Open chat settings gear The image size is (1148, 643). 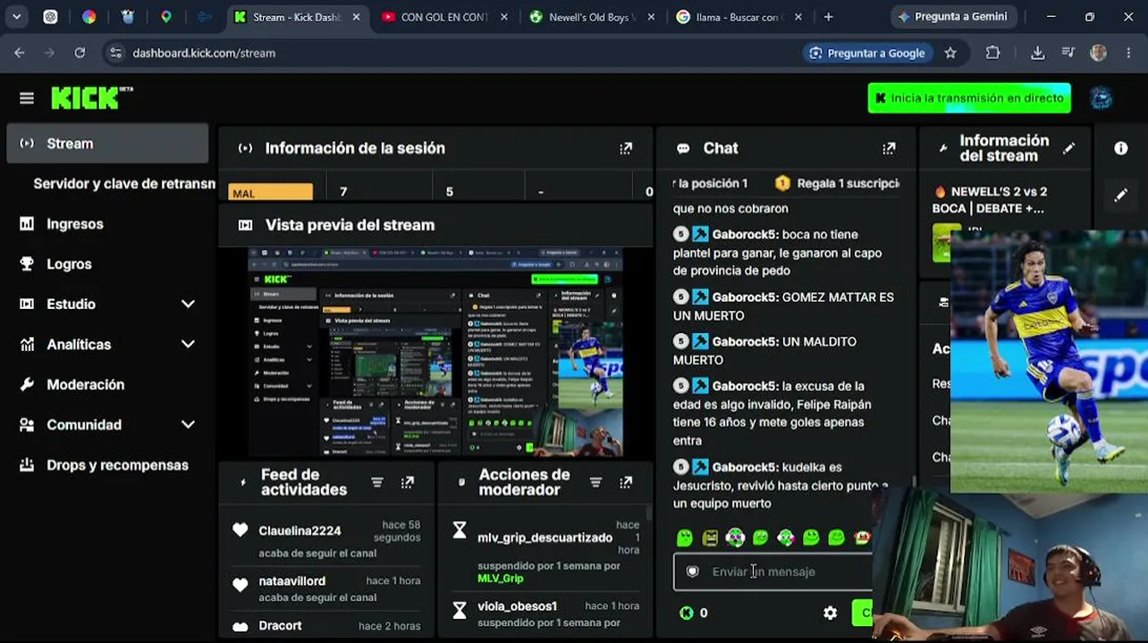click(831, 613)
